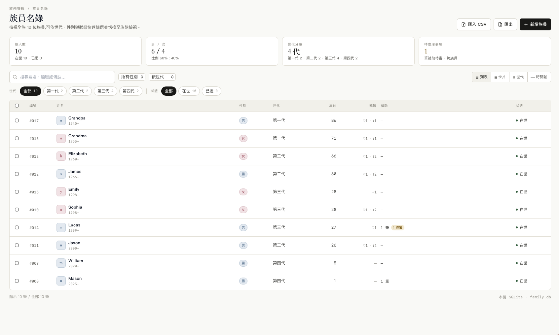The width and height of the screenshot is (559, 335).
Task: Click the name William in the table
Action: pos(76,261)
